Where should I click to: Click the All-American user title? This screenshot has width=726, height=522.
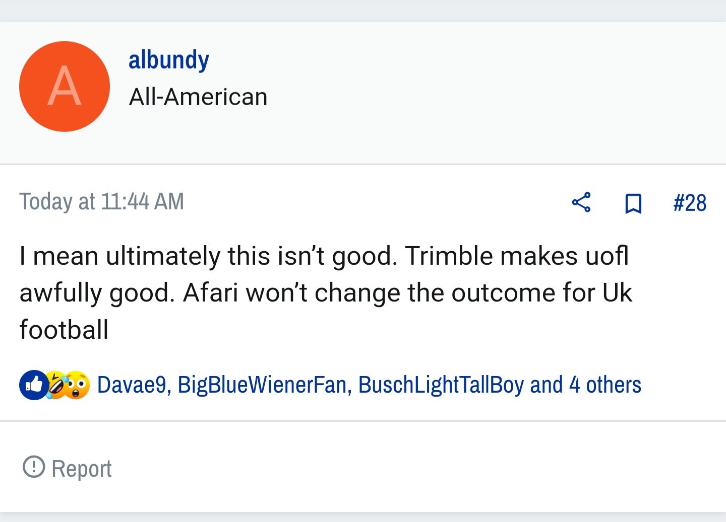click(x=198, y=97)
